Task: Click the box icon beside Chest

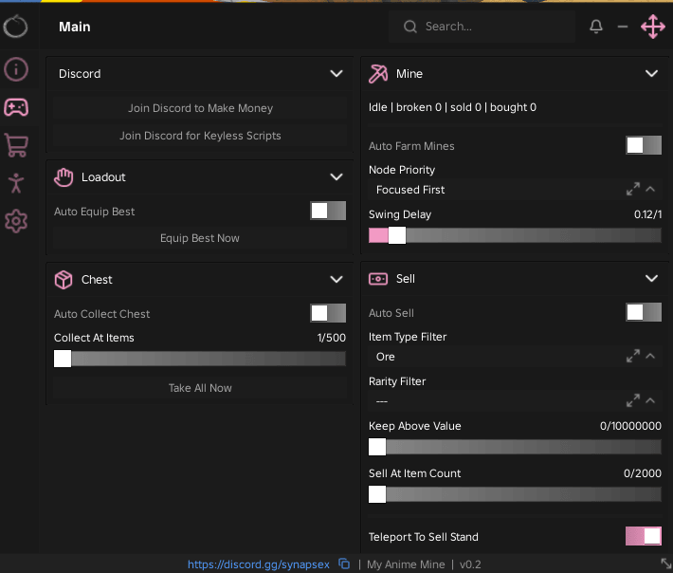Action: (x=64, y=280)
